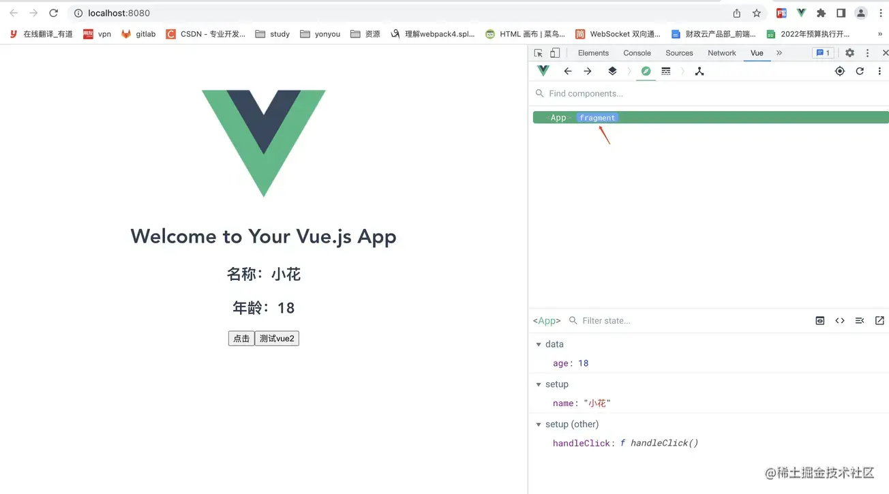Toggle the browser side panel icon
This screenshot has height=494, width=889.
[x=841, y=13]
